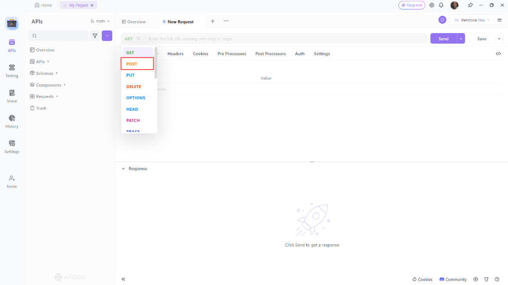Open Overview in the APIs tree
The height and width of the screenshot is (285, 508).
click(x=42, y=50)
